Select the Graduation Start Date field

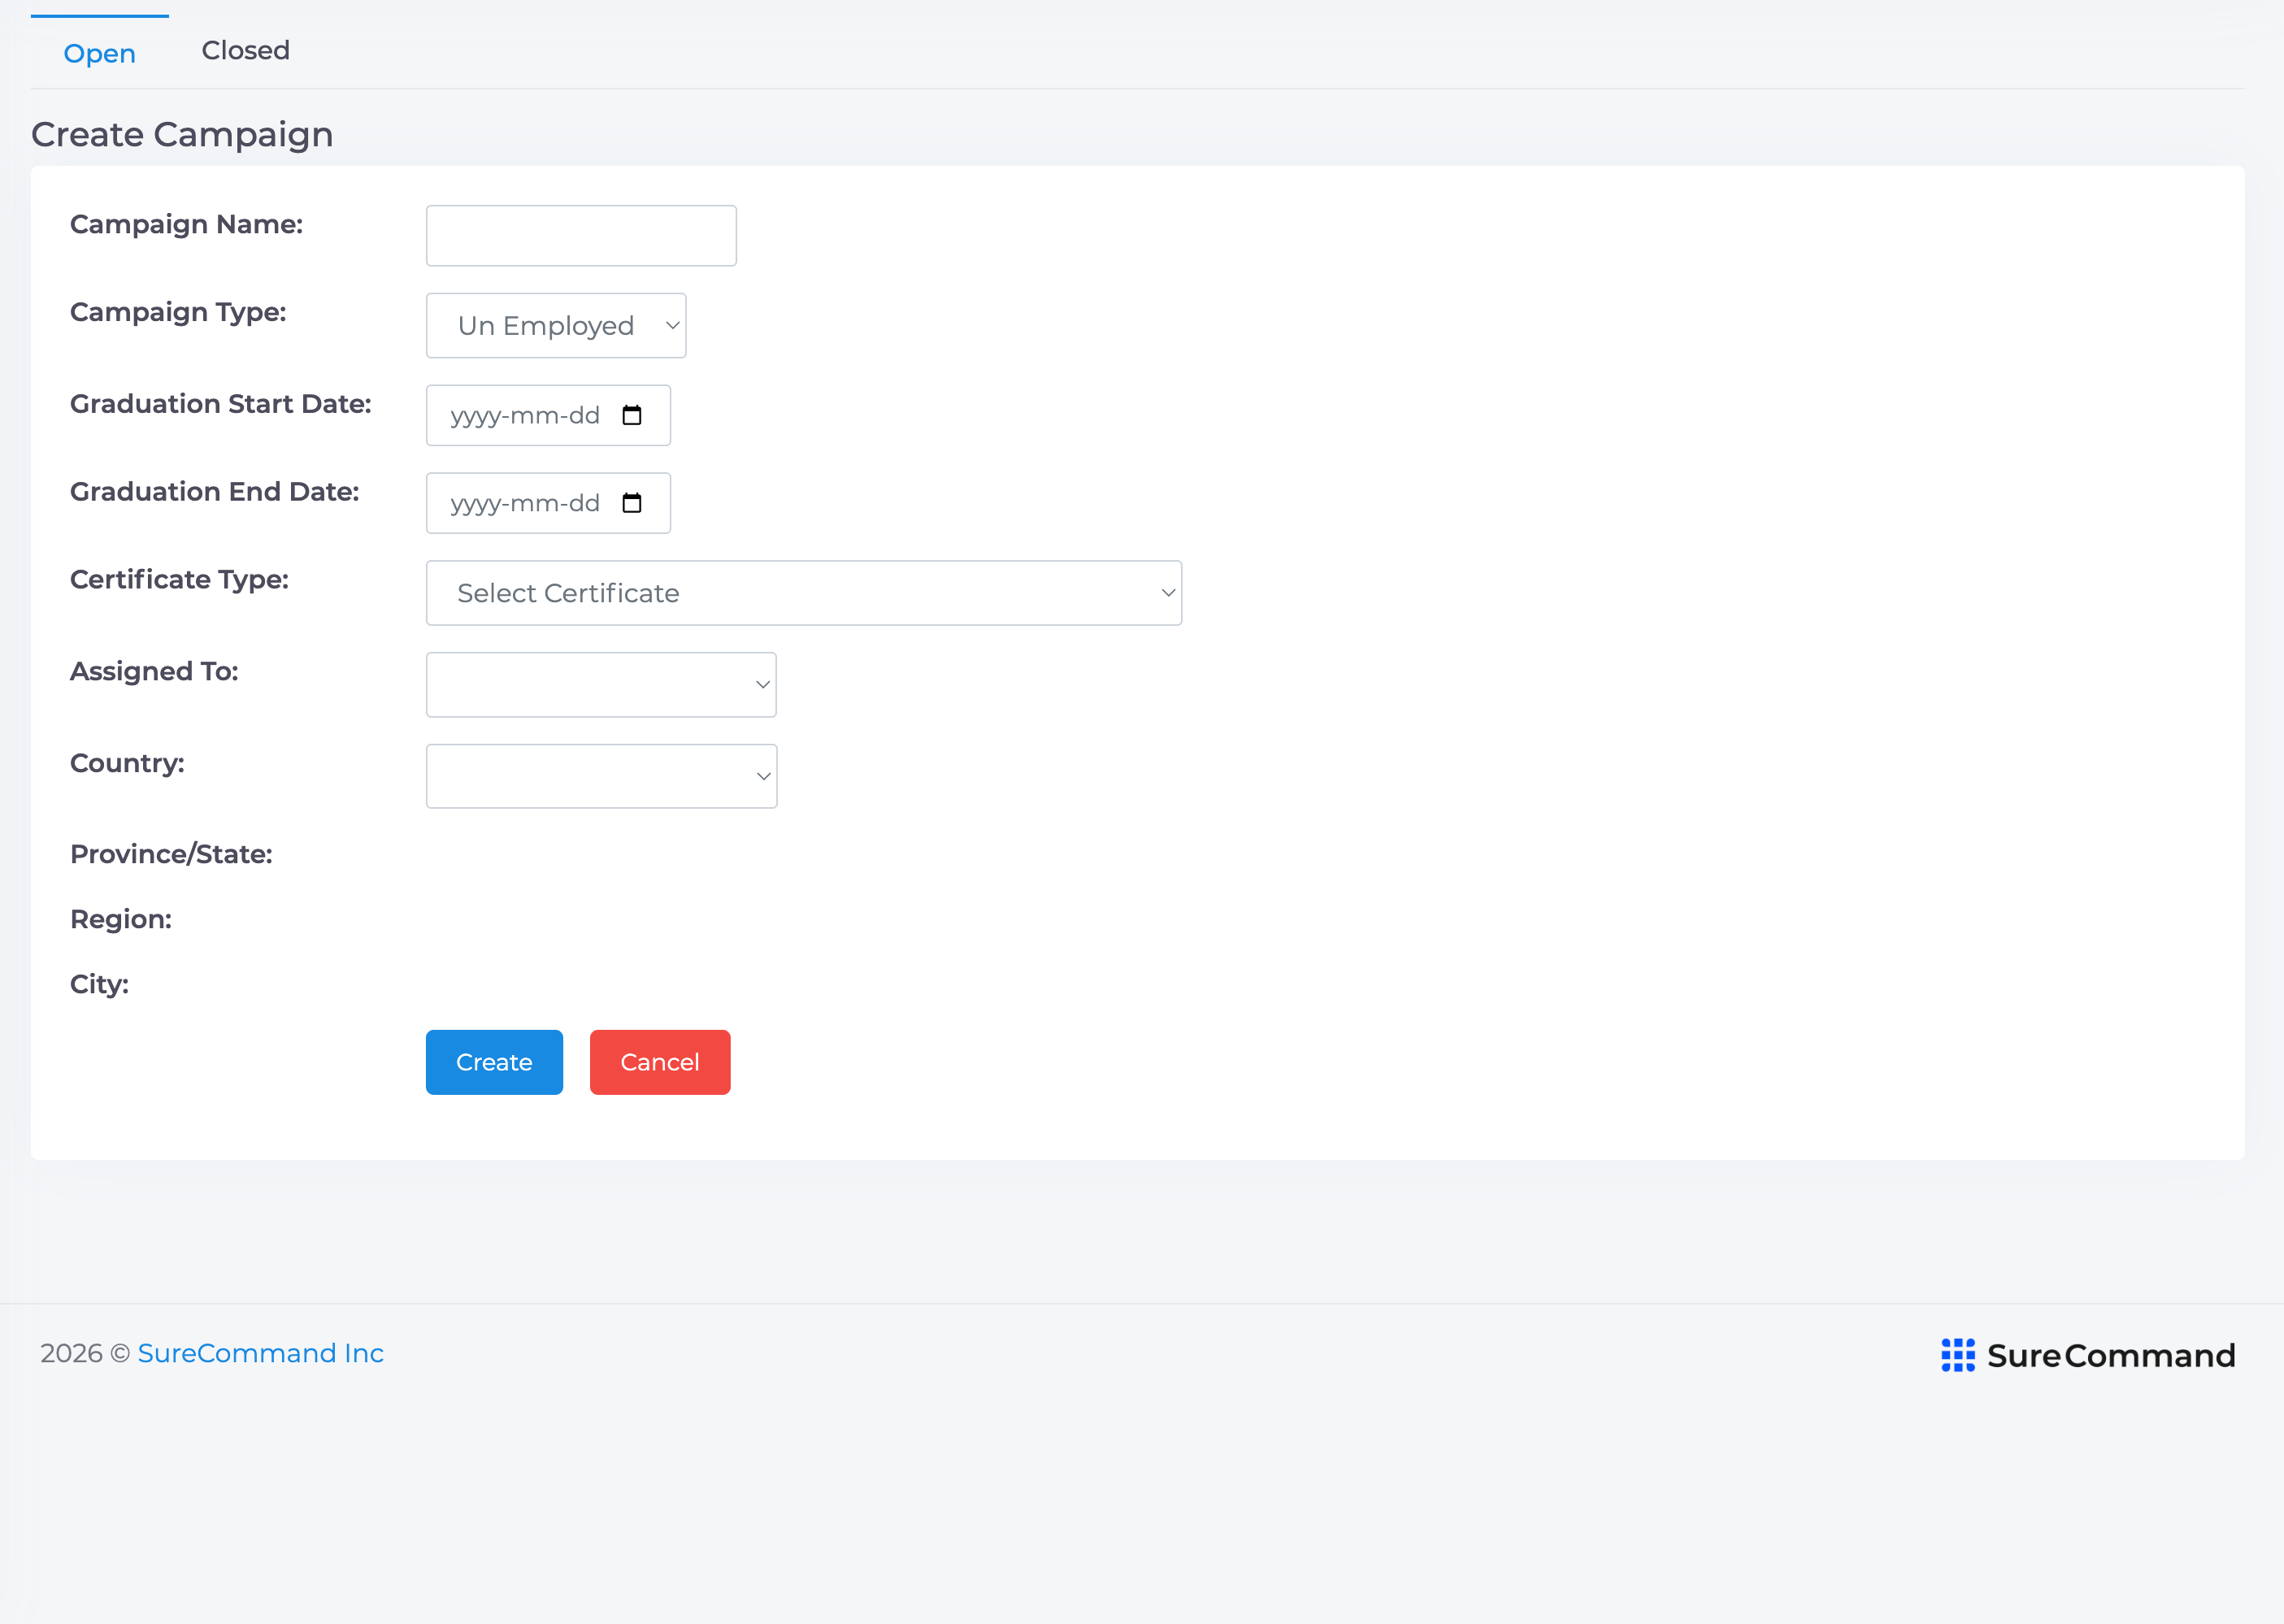coord(548,415)
